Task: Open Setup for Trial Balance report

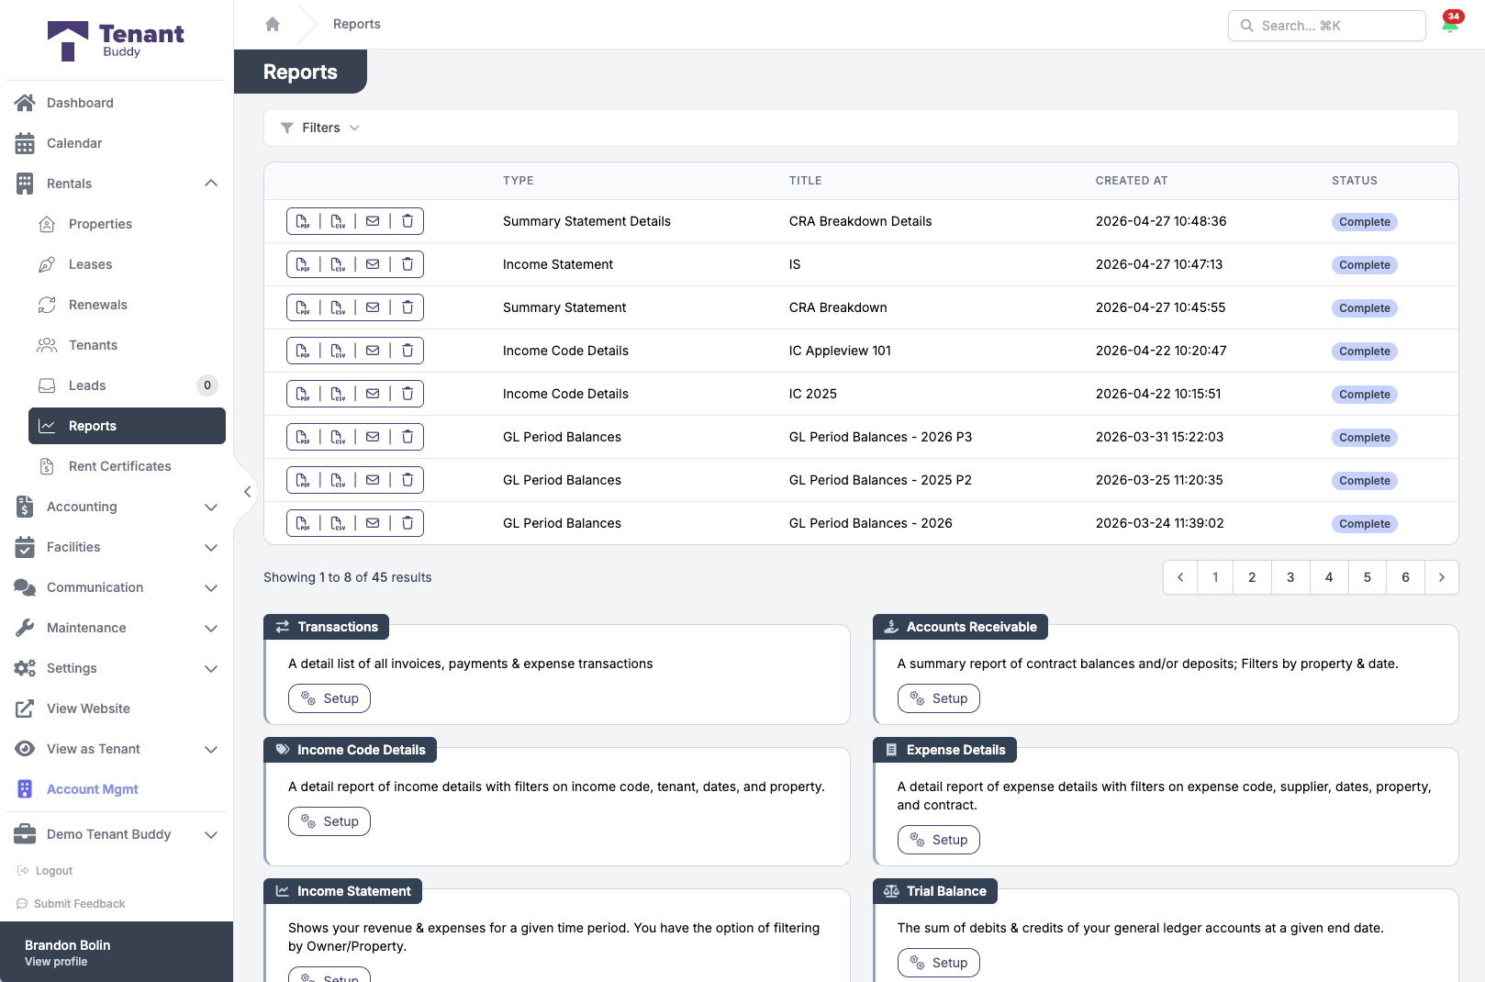Action: click(x=939, y=963)
